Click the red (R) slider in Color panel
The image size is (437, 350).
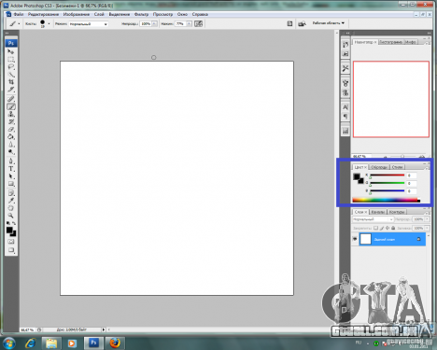tap(387, 175)
